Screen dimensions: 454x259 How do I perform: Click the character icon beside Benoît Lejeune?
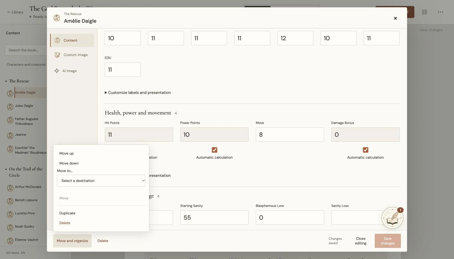pyautogui.click(x=10, y=201)
